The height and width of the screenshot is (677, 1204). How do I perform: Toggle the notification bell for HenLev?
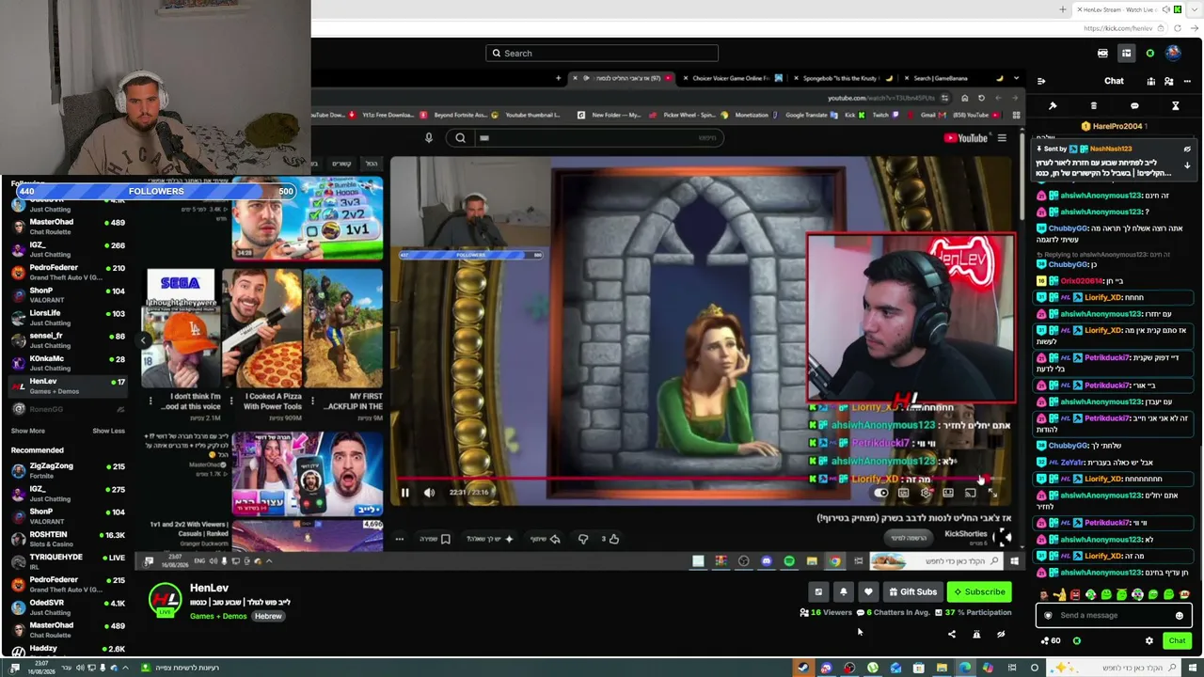coord(844,592)
